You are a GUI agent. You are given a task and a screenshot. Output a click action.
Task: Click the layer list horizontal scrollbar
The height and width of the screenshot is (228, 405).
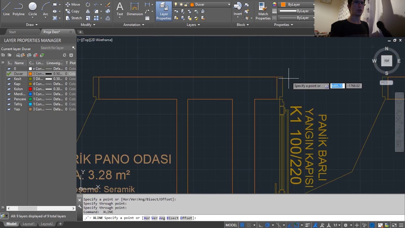click(40, 208)
